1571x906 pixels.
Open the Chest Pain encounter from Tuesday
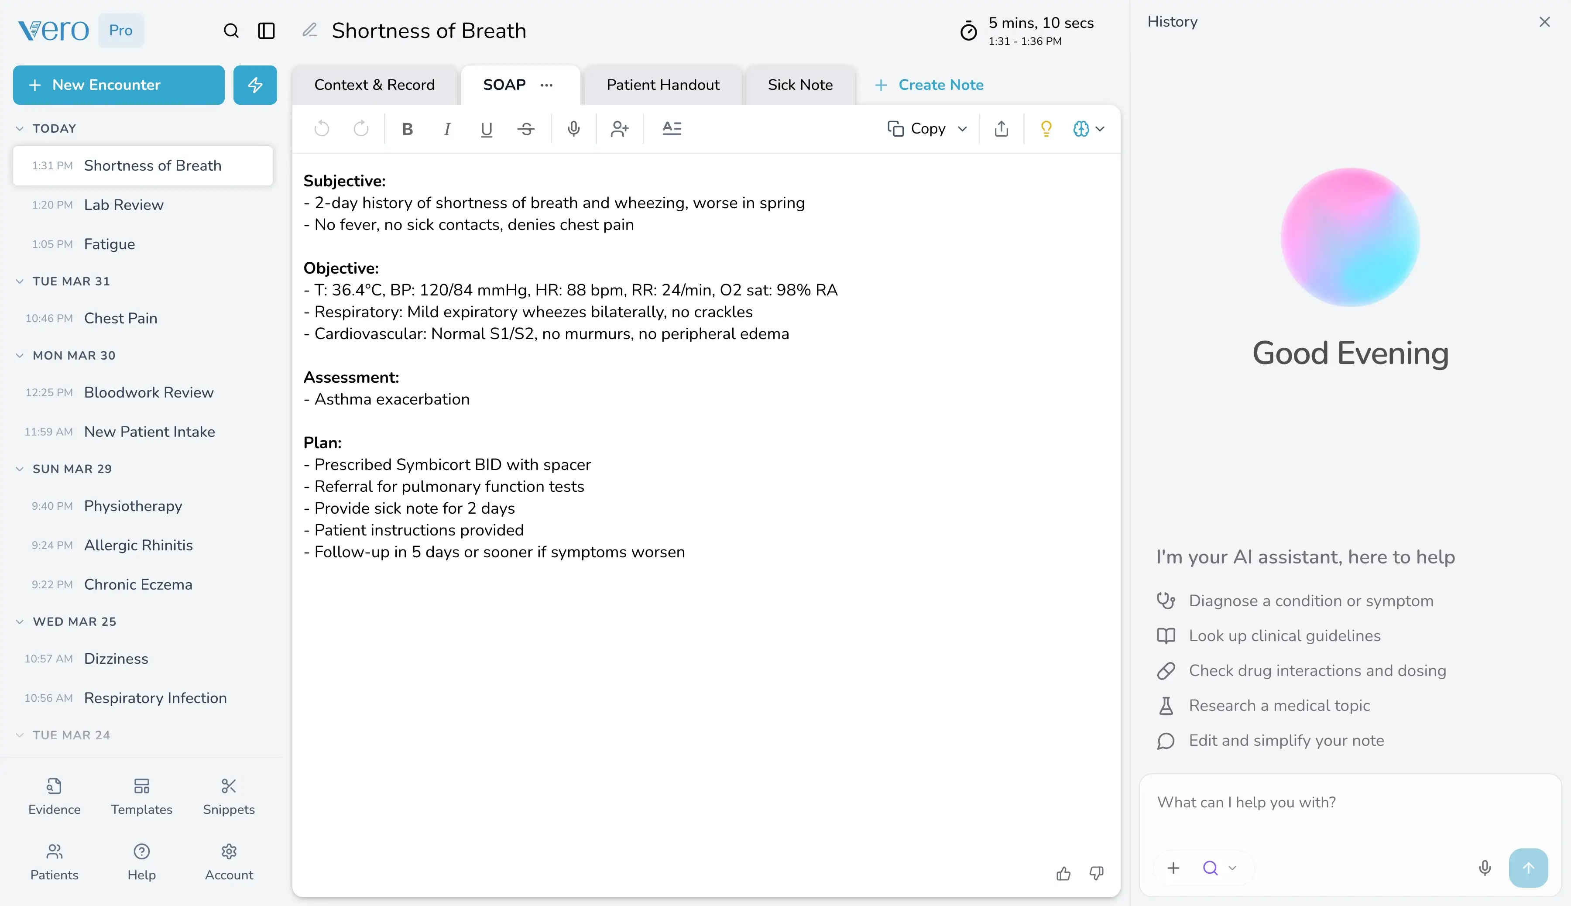120,318
